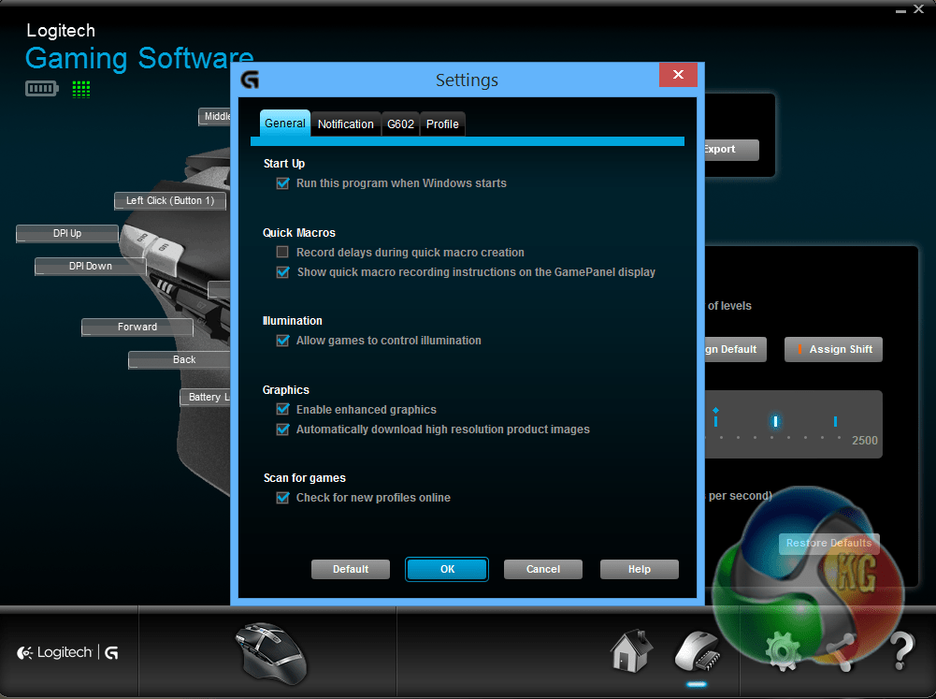Click the battery status icon at top left
Viewport: 936px width, 699px height.
coord(41,89)
